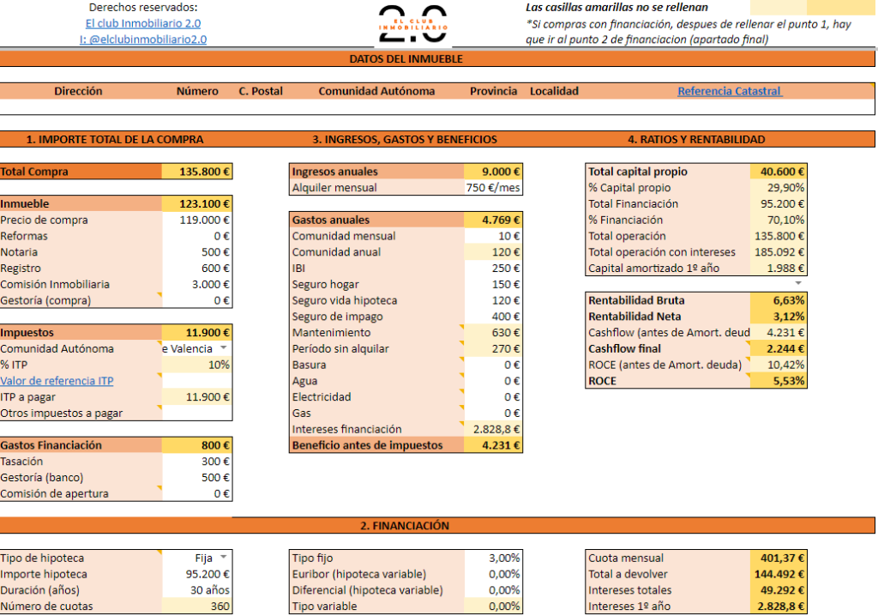Image resolution: width=878 pixels, height=616 pixels.
Task: Open the @elclubinmobiliario2.0 Instagram link
Action: [143, 39]
